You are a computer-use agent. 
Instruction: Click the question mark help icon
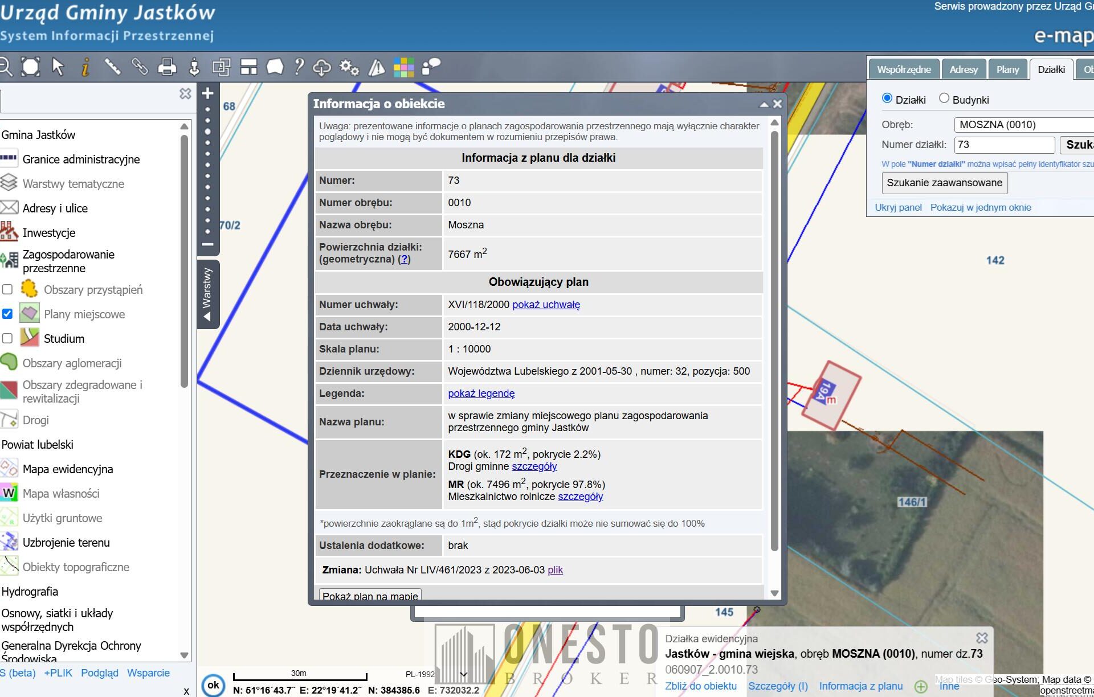point(299,67)
